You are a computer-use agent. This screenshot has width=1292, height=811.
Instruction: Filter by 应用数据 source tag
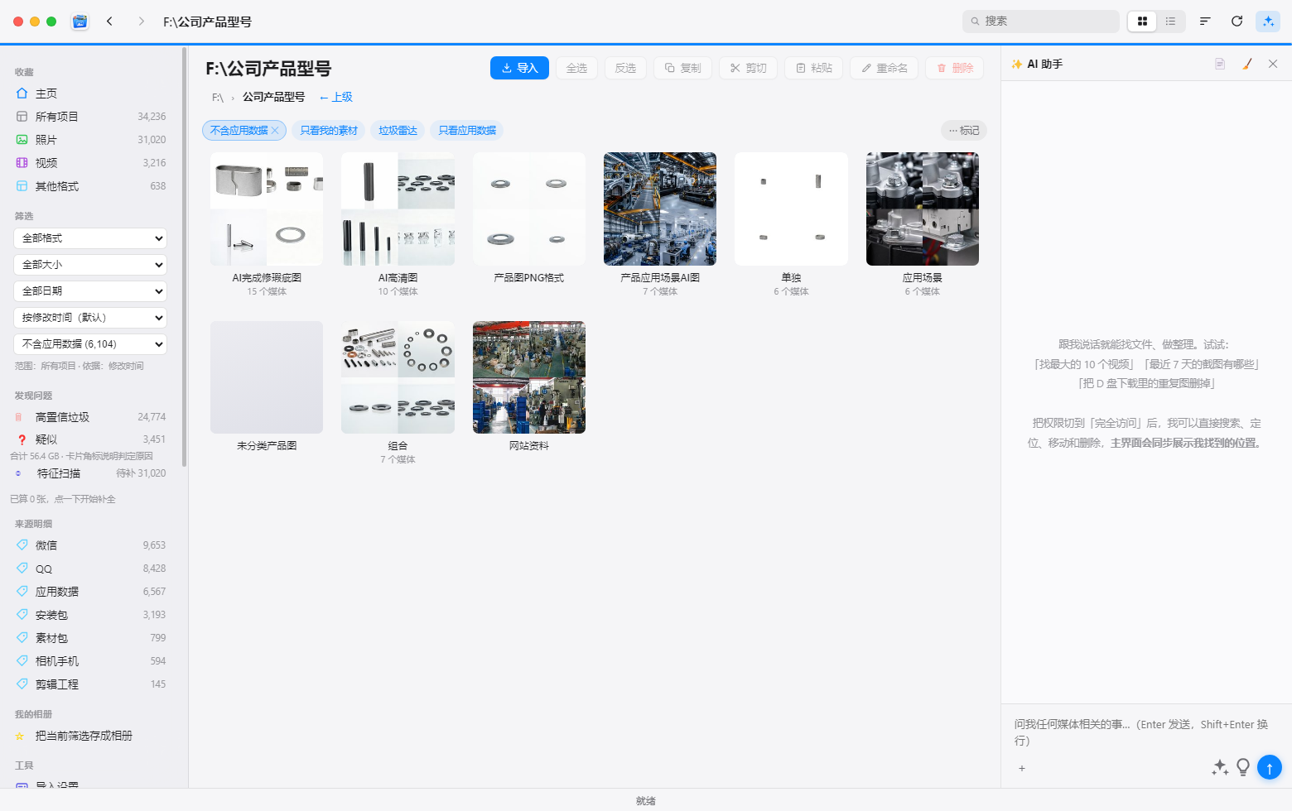[91, 592]
